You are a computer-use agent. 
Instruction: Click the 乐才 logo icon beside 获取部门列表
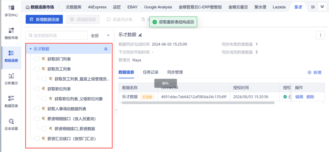(x=43, y=59)
